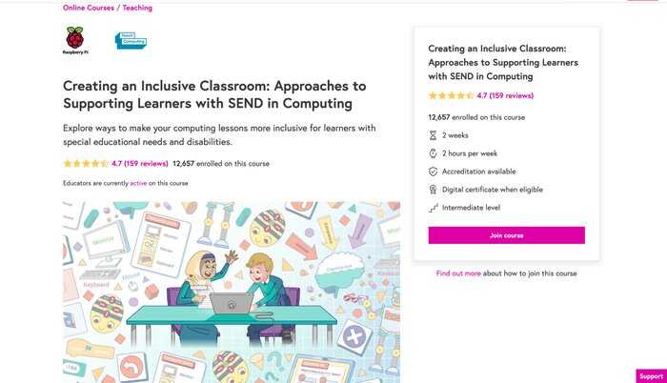Click the star rating below course description
667x383 pixels.
86,164
